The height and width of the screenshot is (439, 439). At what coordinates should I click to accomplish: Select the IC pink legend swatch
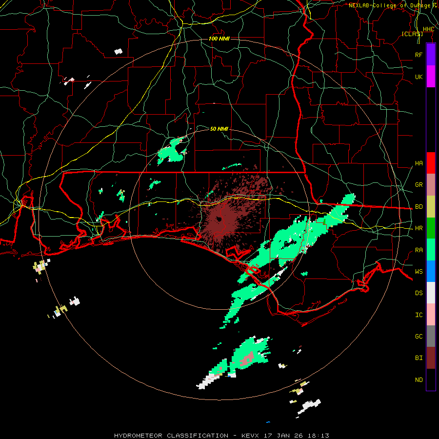click(x=431, y=315)
